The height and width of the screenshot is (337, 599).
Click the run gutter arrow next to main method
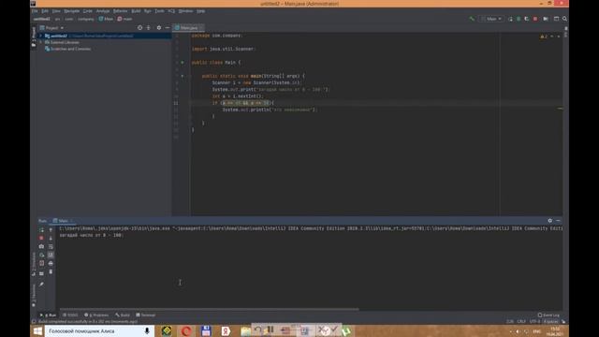183,76
